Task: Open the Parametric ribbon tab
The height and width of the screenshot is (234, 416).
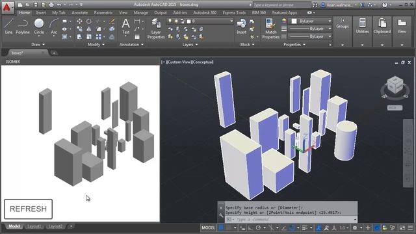Action: tap(103, 13)
